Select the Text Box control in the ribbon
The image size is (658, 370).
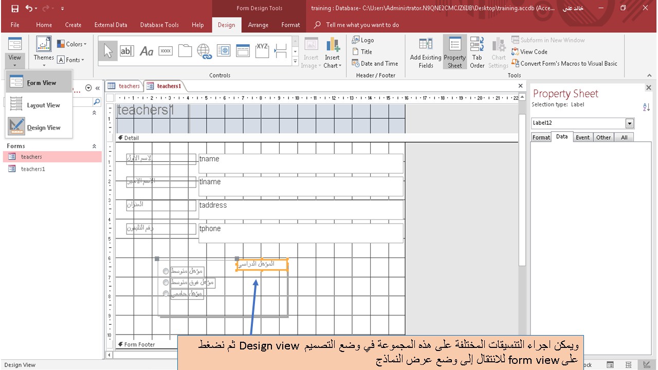pyautogui.click(x=127, y=50)
